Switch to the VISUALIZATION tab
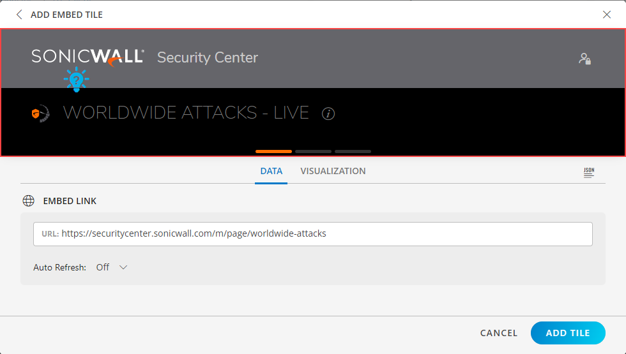The width and height of the screenshot is (626, 354). click(333, 172)
